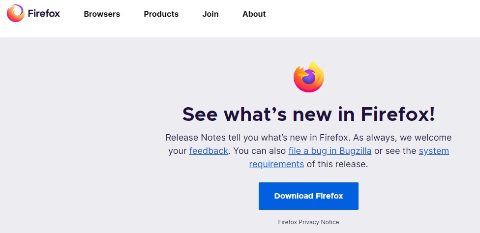Open the Firefox Privacy Notice link

tap(308, 222)
